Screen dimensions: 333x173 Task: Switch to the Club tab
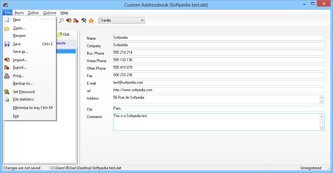pos(64,34)
